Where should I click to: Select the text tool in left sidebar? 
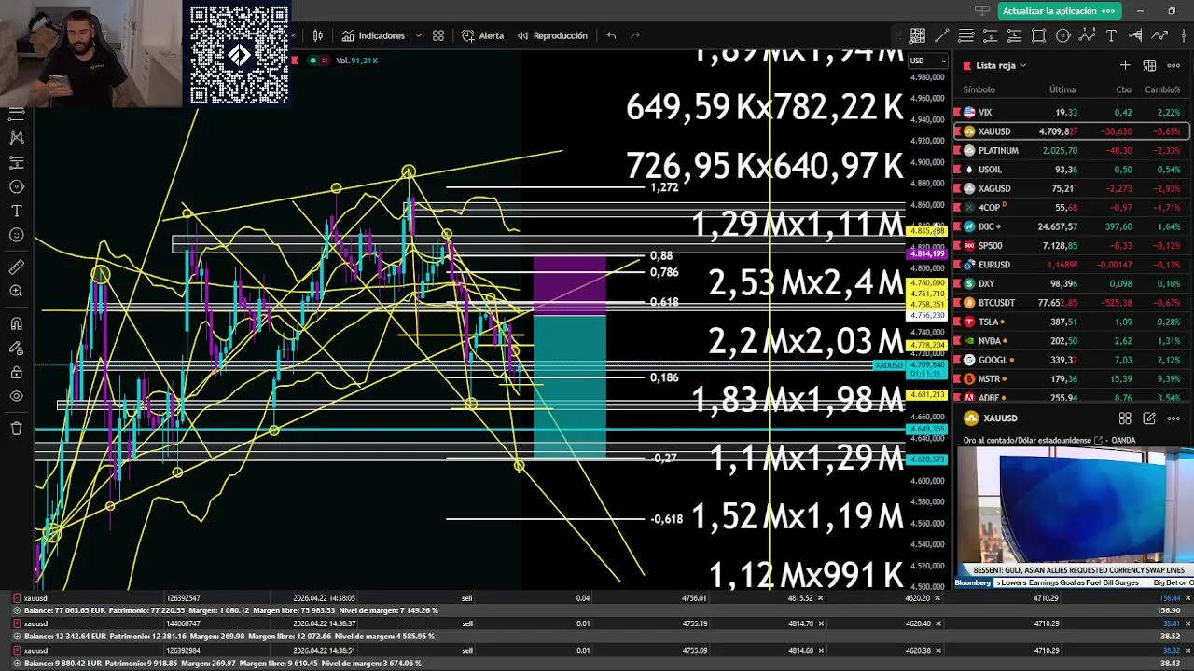coord(16,211)
